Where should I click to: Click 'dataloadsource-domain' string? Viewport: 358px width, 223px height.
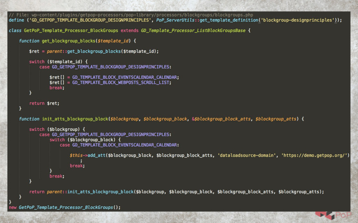pyautogui.click(x=246, y=155)
